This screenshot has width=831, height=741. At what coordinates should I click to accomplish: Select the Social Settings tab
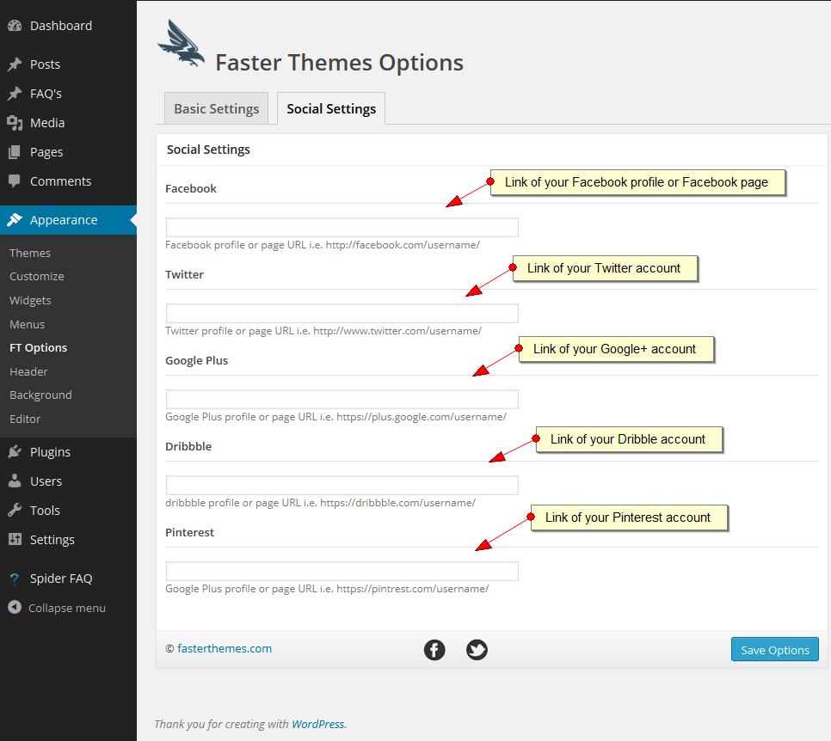[x=331, y=108]
